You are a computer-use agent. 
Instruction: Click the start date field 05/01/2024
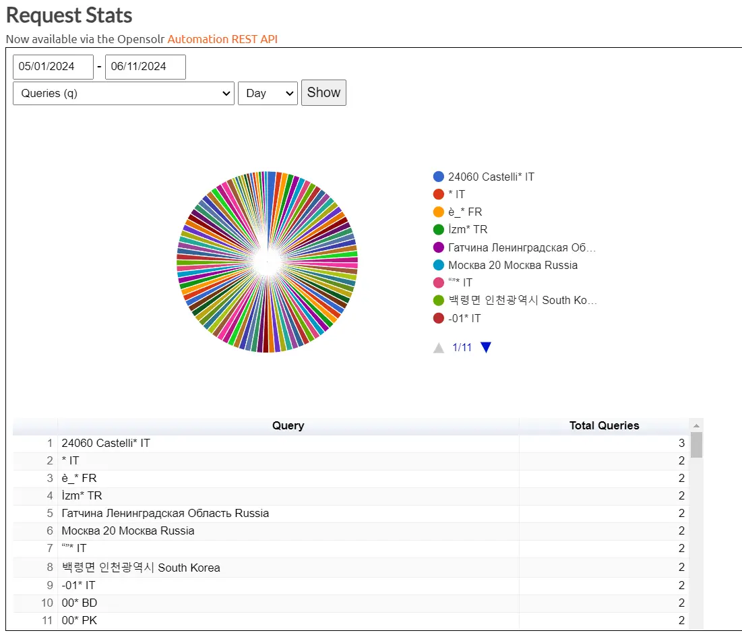tap(53, 67)
